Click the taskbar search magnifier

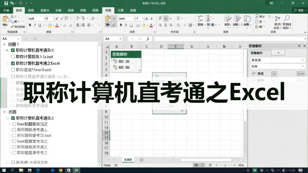(12, 170)
